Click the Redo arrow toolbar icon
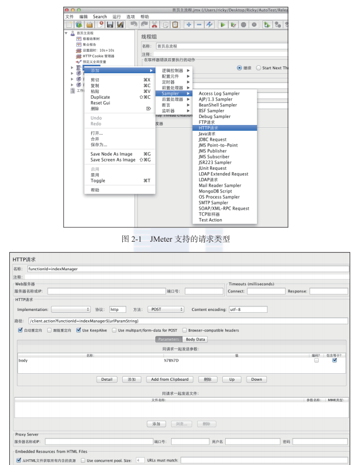The image size is (363, 465). pyautogui.click(x=144, y=24)
